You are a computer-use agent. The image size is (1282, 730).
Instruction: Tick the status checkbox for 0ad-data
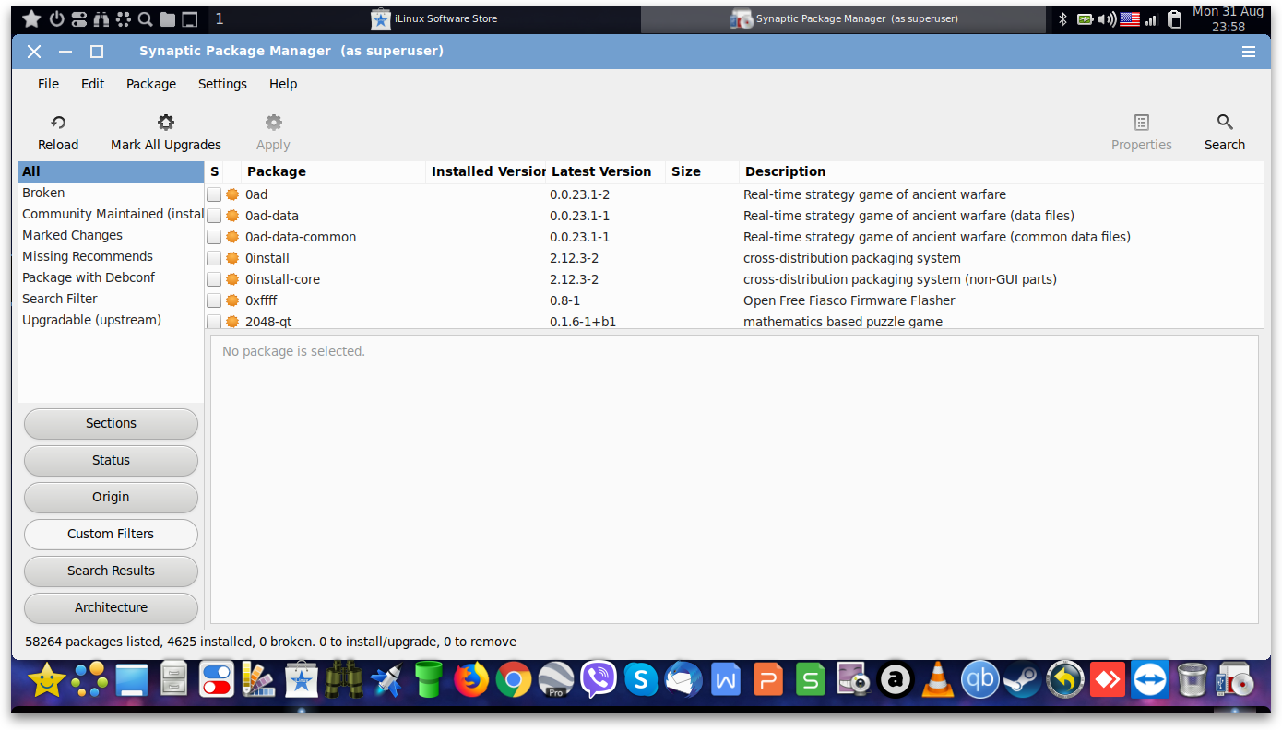tap(214, 216)
